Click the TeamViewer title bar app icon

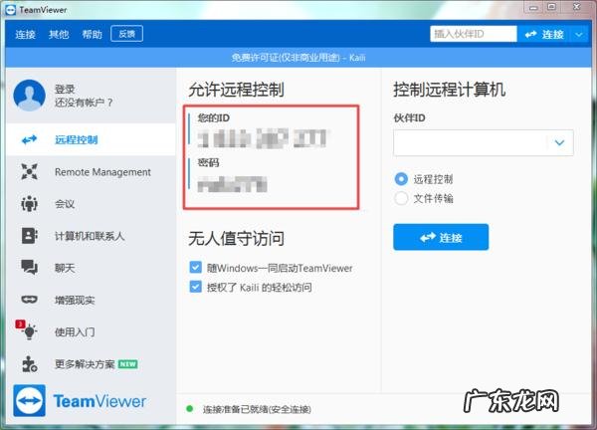click(11, 10)
